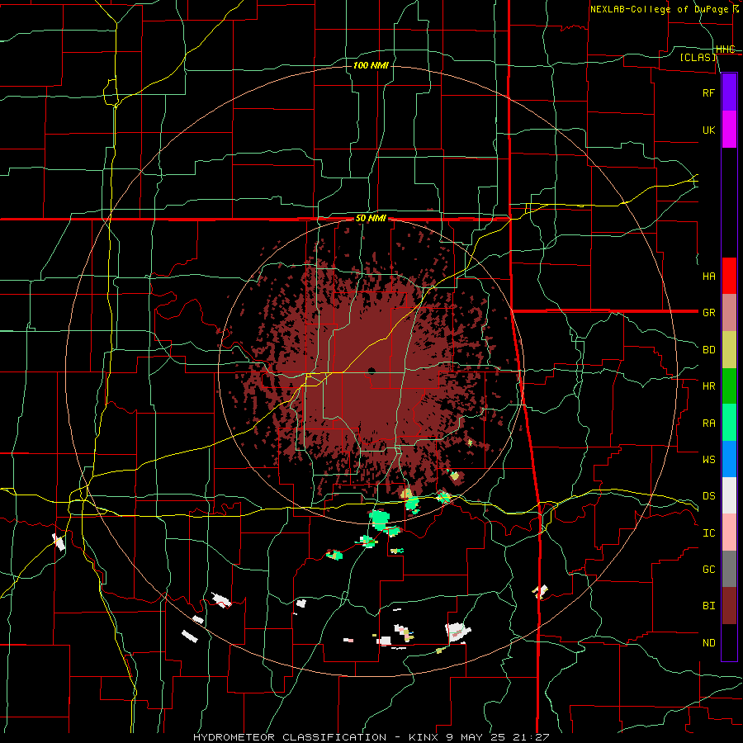Viewport: 743px width, 743px height.
Task: Click the 'BI' legend label
Action: tap(708, 606)
